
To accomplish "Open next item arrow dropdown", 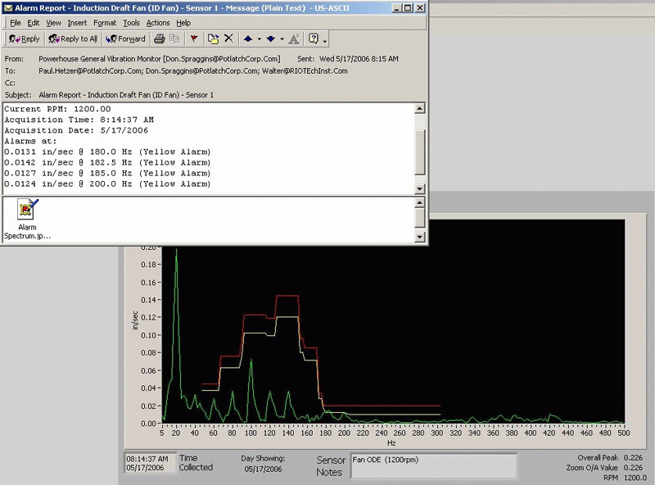I will pyautogui.click(x=282, y=39).
